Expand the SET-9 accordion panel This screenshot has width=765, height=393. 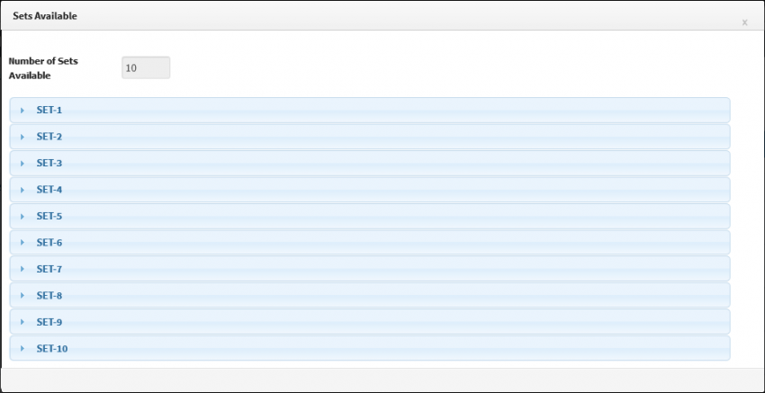pos(370,322)
